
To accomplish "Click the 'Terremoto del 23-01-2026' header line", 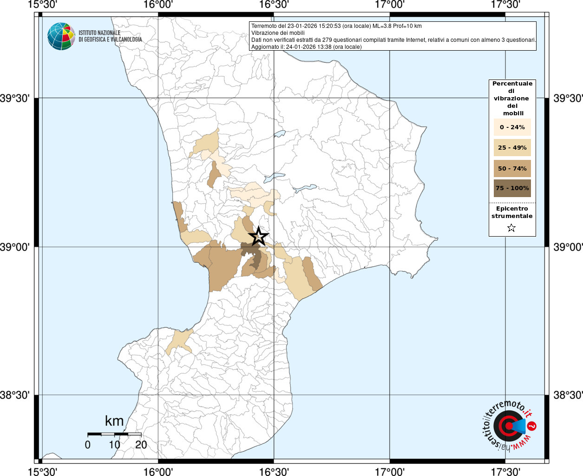I will (x=336, y=26).
